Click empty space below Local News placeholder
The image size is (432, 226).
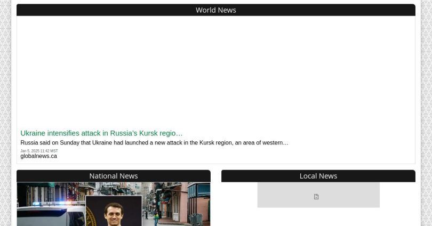coord(318,217)
